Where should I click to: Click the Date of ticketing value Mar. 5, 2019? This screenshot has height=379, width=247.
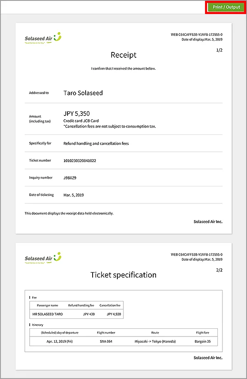click(74, 195)
